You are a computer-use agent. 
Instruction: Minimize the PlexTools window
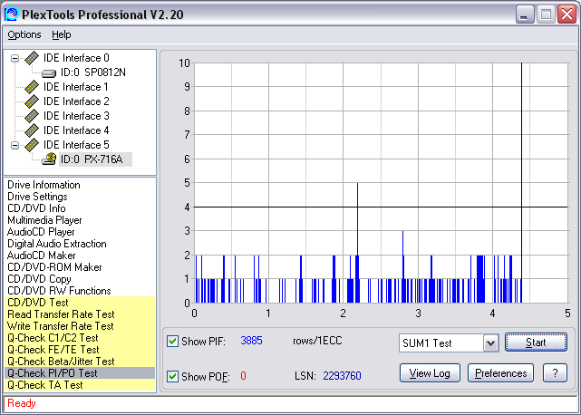[x=525, y=14]
